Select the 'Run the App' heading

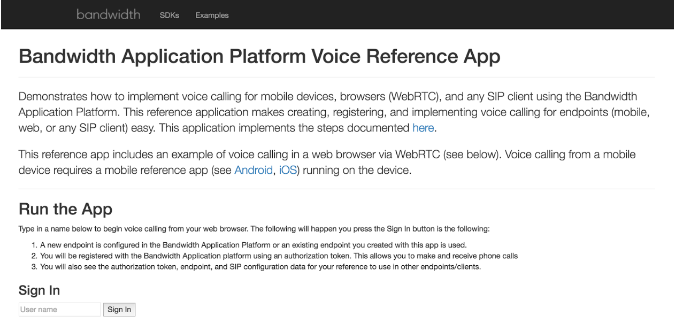point(65,209)
